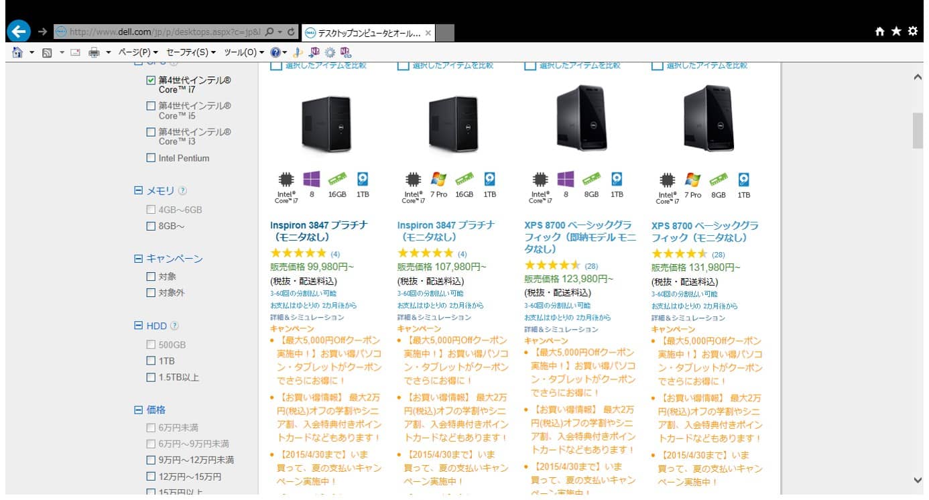The height and width of the screenshot is (500, 929).
Task: Open Favorites with the star icon
Action: tap(896, 32)
